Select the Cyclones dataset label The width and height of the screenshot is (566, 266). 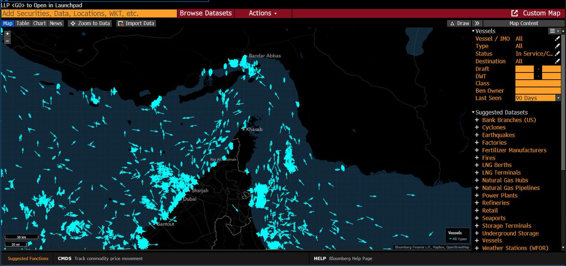click(x=494, y=127)
